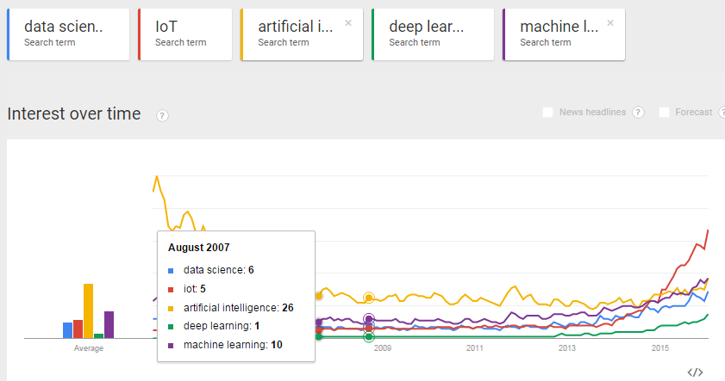Click the 2015 label on time axis
The image size is (725, 381).
(660, 348)
